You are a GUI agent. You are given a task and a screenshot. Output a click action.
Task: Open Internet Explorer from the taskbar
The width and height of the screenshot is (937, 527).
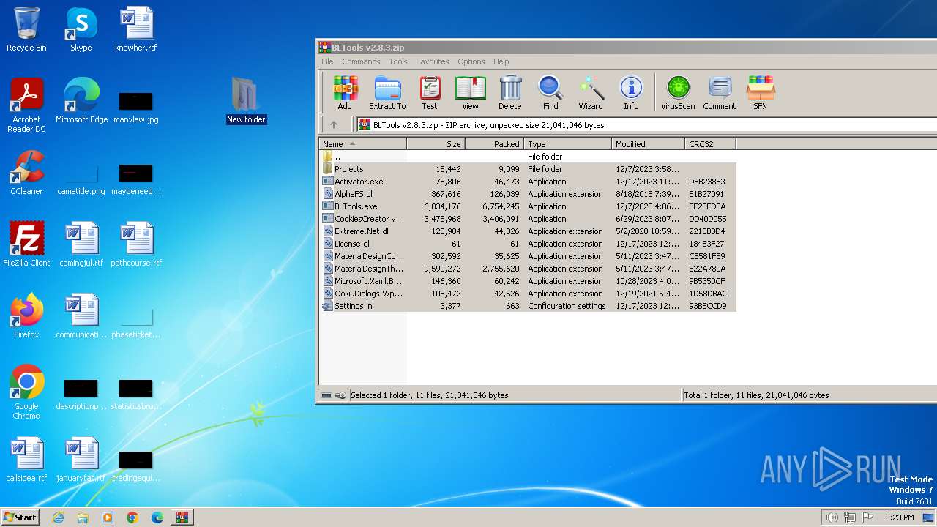(x=58, y=517)
